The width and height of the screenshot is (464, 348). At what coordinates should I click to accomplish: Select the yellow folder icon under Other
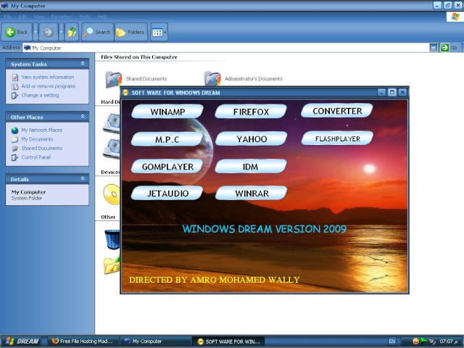(x=112, y=265)
